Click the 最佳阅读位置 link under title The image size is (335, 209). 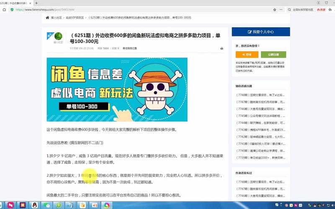click(130, 48)
